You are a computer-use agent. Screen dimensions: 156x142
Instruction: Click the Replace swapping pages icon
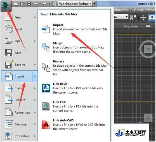(x=46, y=67)
